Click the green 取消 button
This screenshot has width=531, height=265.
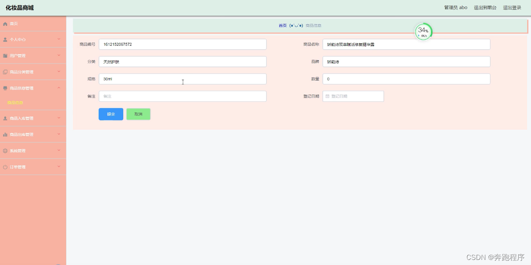138,114
